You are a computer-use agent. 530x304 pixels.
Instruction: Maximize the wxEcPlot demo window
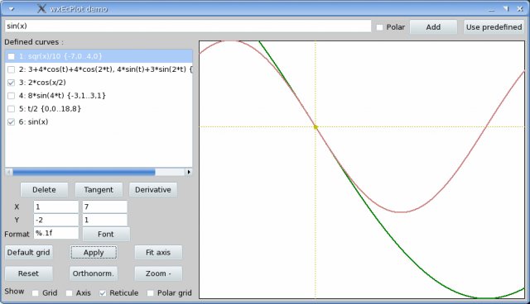[506, 9]
